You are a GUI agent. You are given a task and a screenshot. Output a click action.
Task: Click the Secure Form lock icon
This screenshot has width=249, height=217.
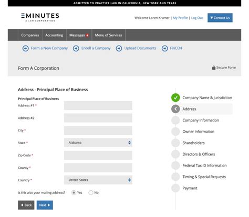pyautogui.click(x=214, y=68)
